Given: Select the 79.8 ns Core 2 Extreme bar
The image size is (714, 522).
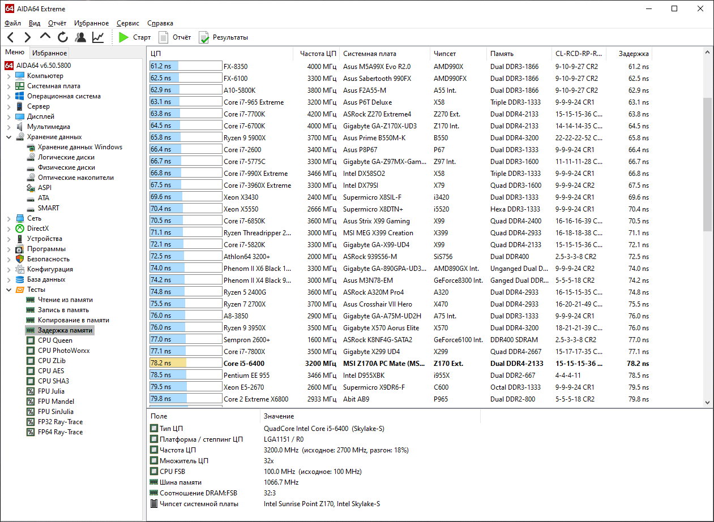Looking at the screenshot, I should [186, 399].
